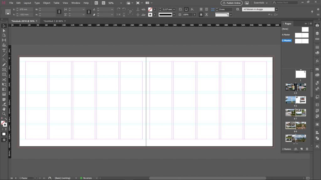
Task: Select the Pencil tool
Action: (4, 65)
